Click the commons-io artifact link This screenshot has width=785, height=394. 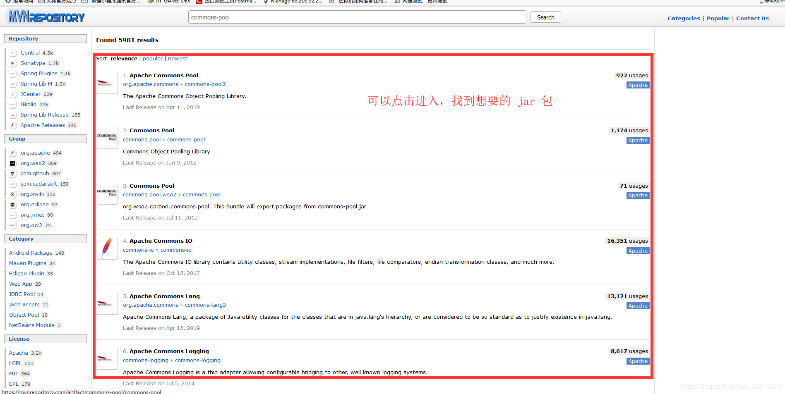[176, 250]
